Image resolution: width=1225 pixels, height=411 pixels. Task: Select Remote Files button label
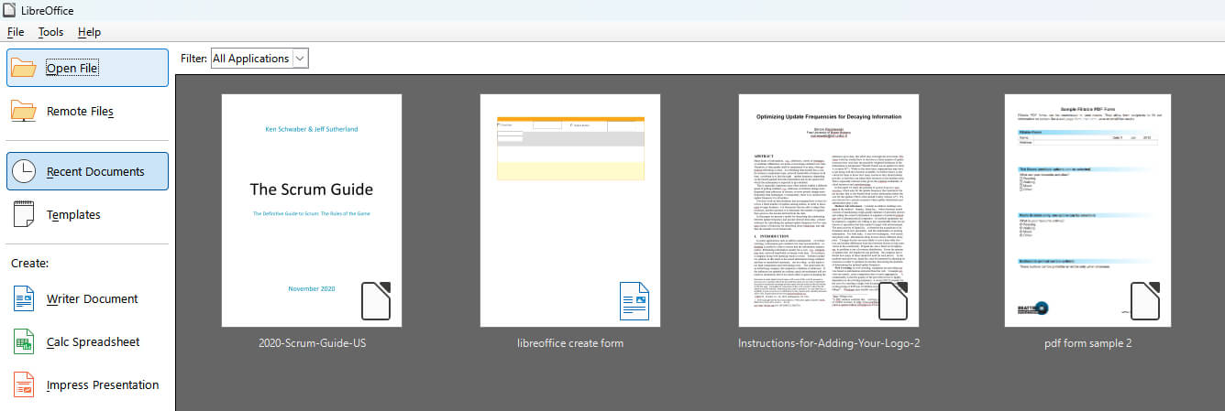click(81, 111)
